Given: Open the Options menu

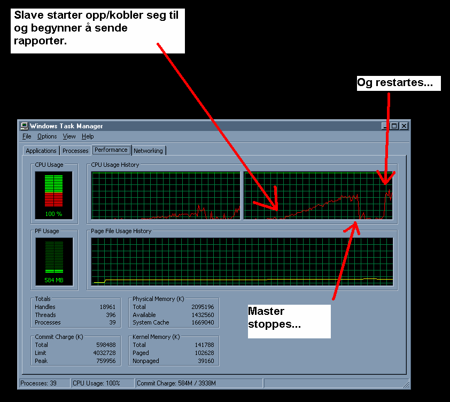Looking at the screenshot, I should point(47,136).
